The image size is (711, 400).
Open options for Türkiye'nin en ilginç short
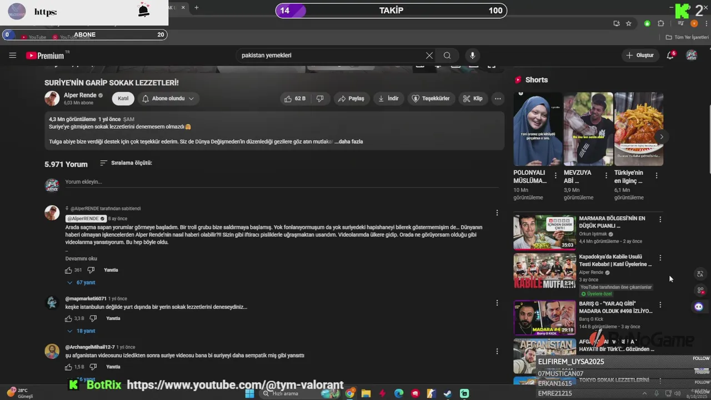[657, 176]
